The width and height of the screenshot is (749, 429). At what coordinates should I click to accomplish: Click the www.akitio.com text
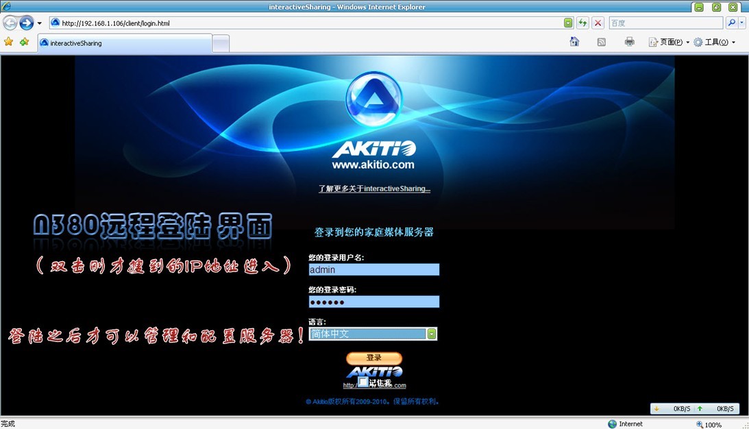pos(373,165)
